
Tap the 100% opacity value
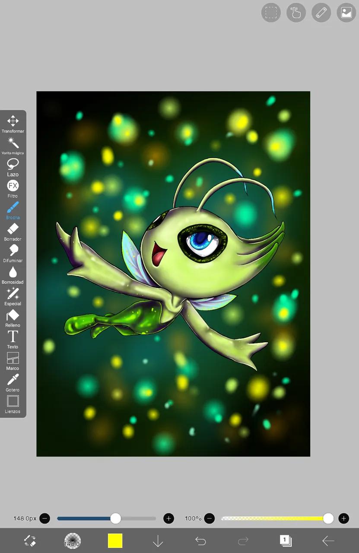pyautogui.click(x=193, y=518)
